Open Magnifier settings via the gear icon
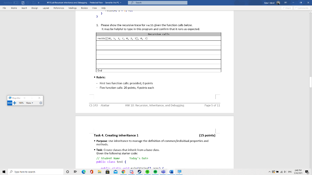This screenshot has height=175, width=312. tap(41, 103)
